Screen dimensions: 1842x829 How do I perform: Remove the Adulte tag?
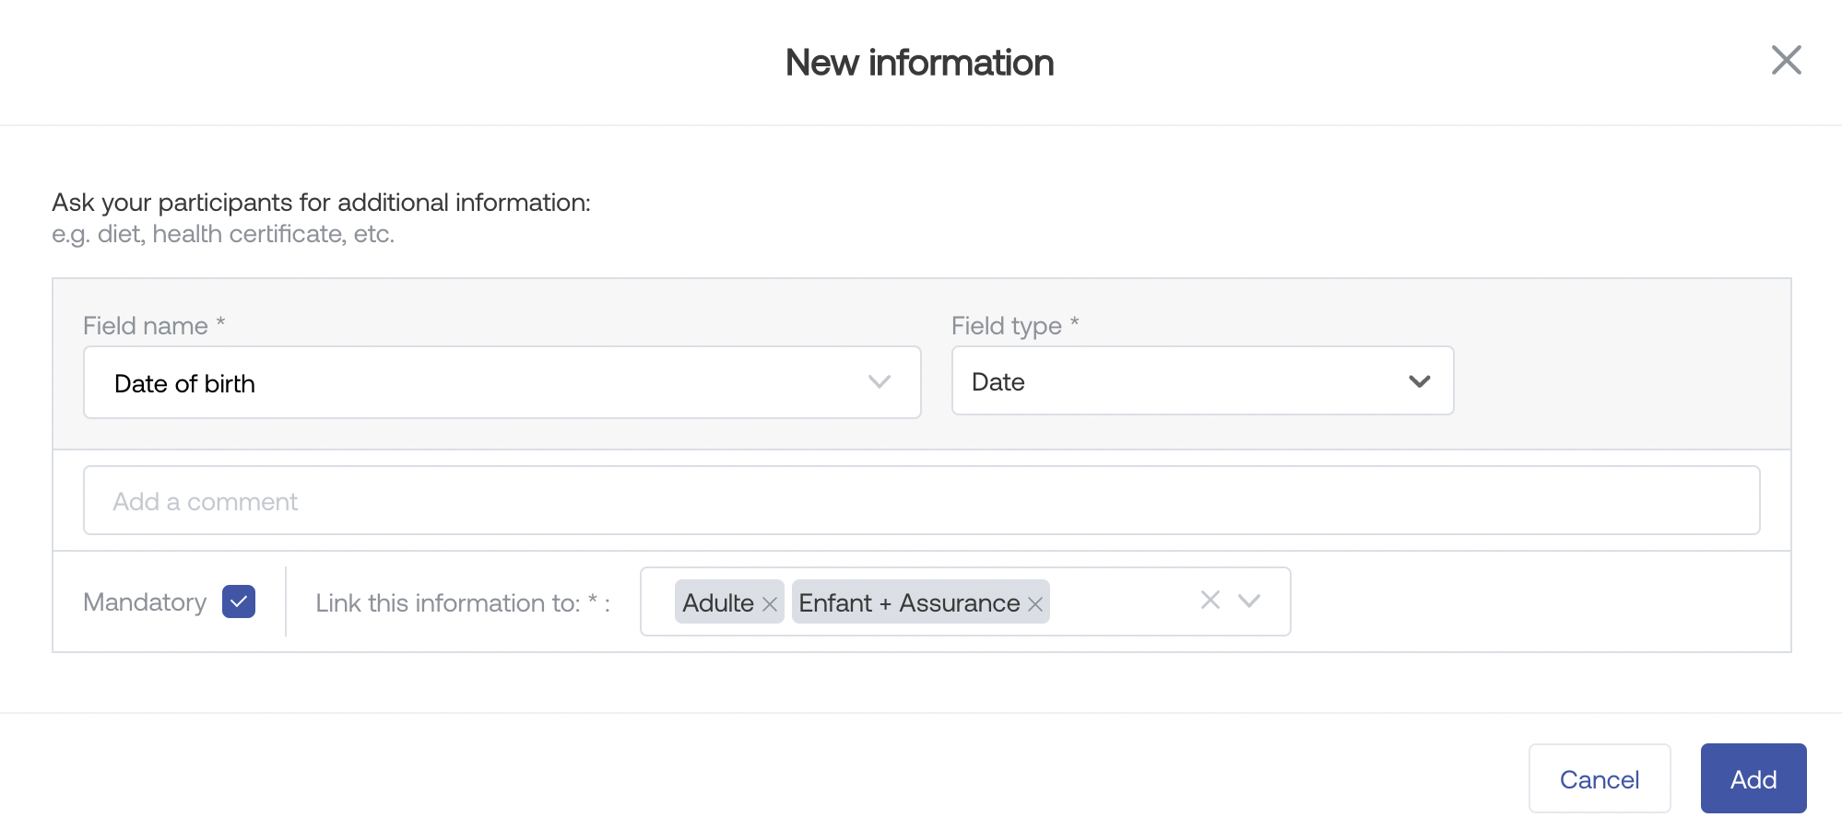[770, 604]
